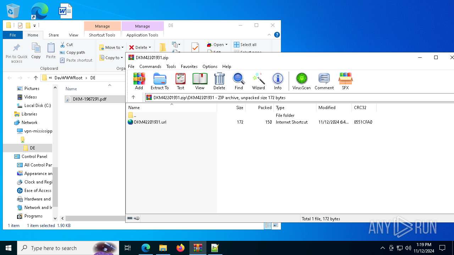The image size is (454, 255).
Task: Open the WinRAR File menu
Action: pos(131,67)
